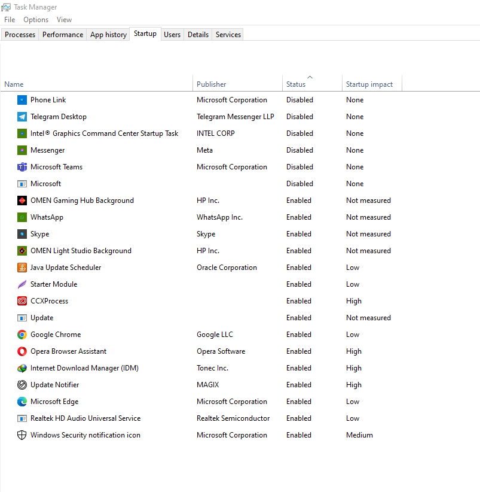This screenshot has width=480, height=492.
Task: Select the Internet Download Manager (IDM) name
Action: pyautogui.click(x=84, y=368)
